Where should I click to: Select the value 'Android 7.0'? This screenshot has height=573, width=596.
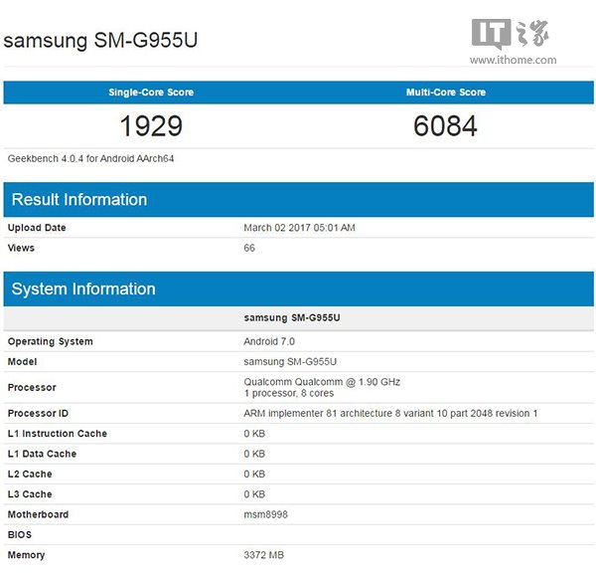[269, 341]
